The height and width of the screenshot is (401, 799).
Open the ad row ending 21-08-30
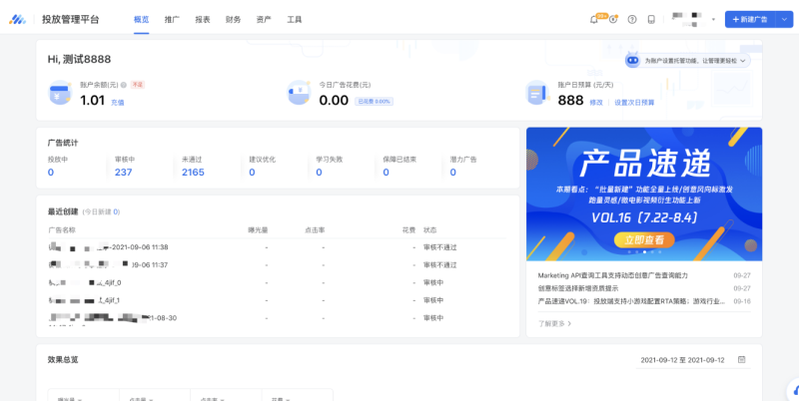point(113,318)
